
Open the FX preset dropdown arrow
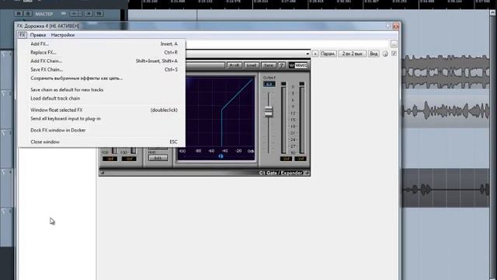tap(308, 54)
